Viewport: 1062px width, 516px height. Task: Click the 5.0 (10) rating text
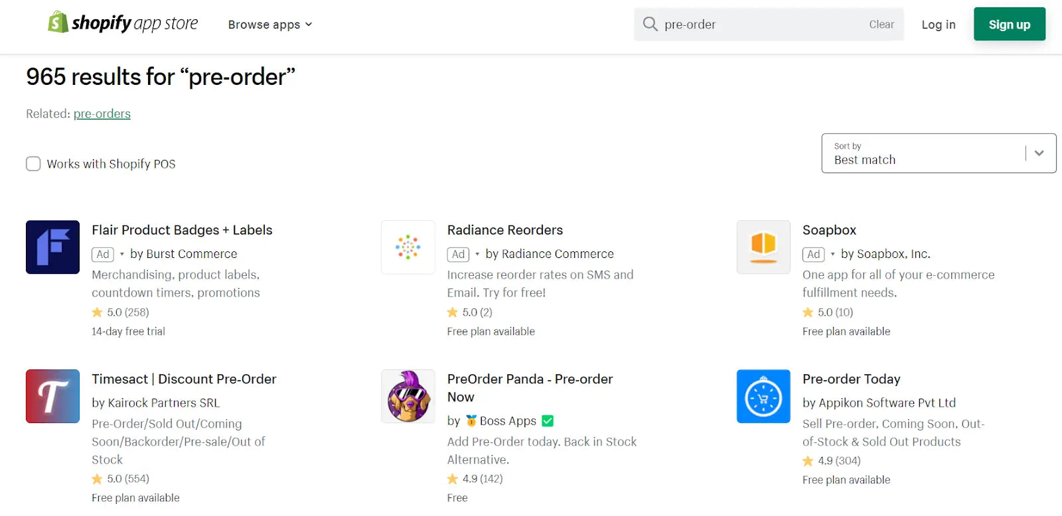click(x=835, y=312)
